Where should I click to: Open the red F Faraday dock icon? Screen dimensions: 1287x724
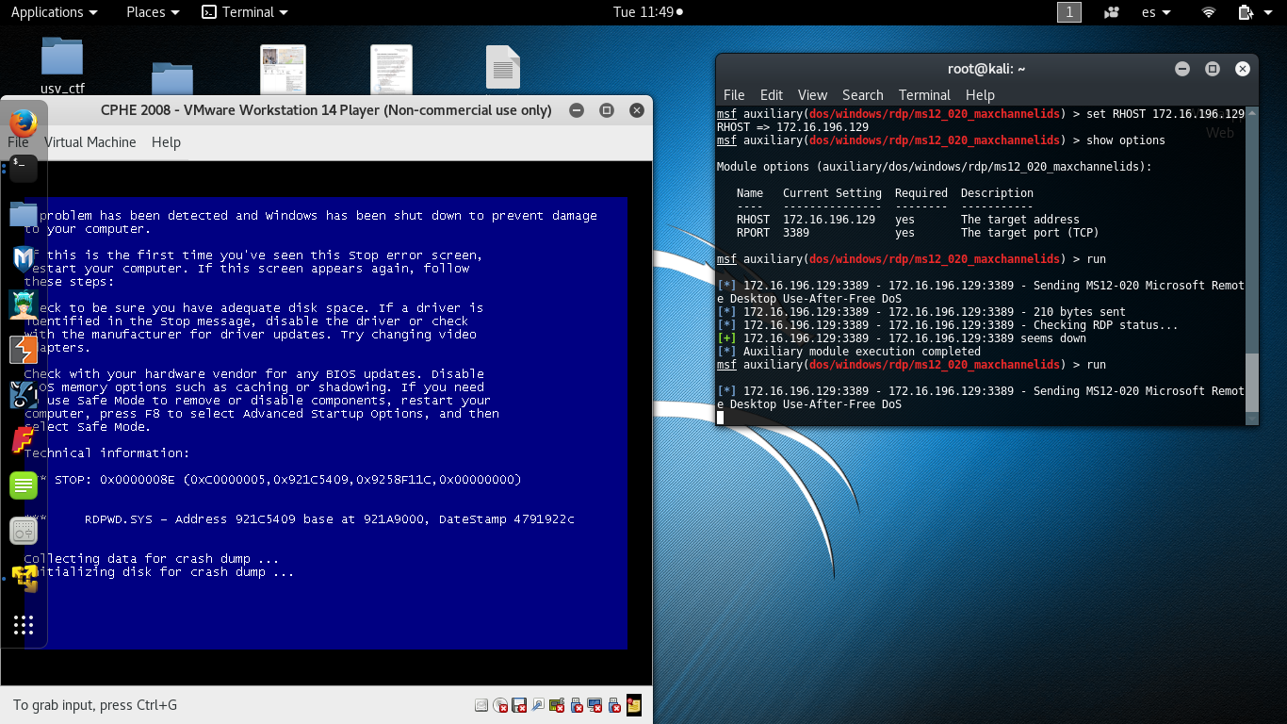pos(24,440)
